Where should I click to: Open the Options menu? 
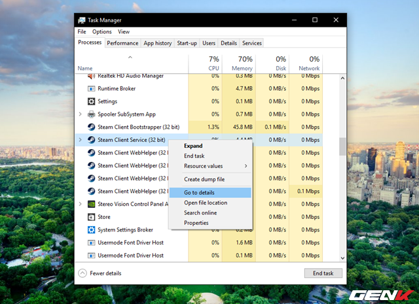[x=102, y=32]
